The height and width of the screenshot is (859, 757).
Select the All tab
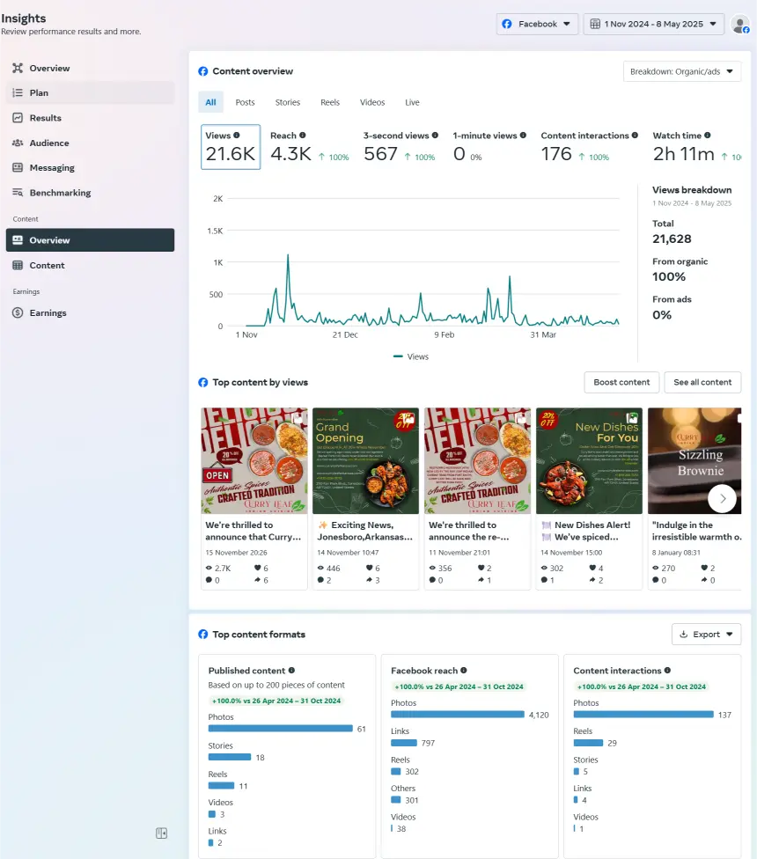coord(211,102)
